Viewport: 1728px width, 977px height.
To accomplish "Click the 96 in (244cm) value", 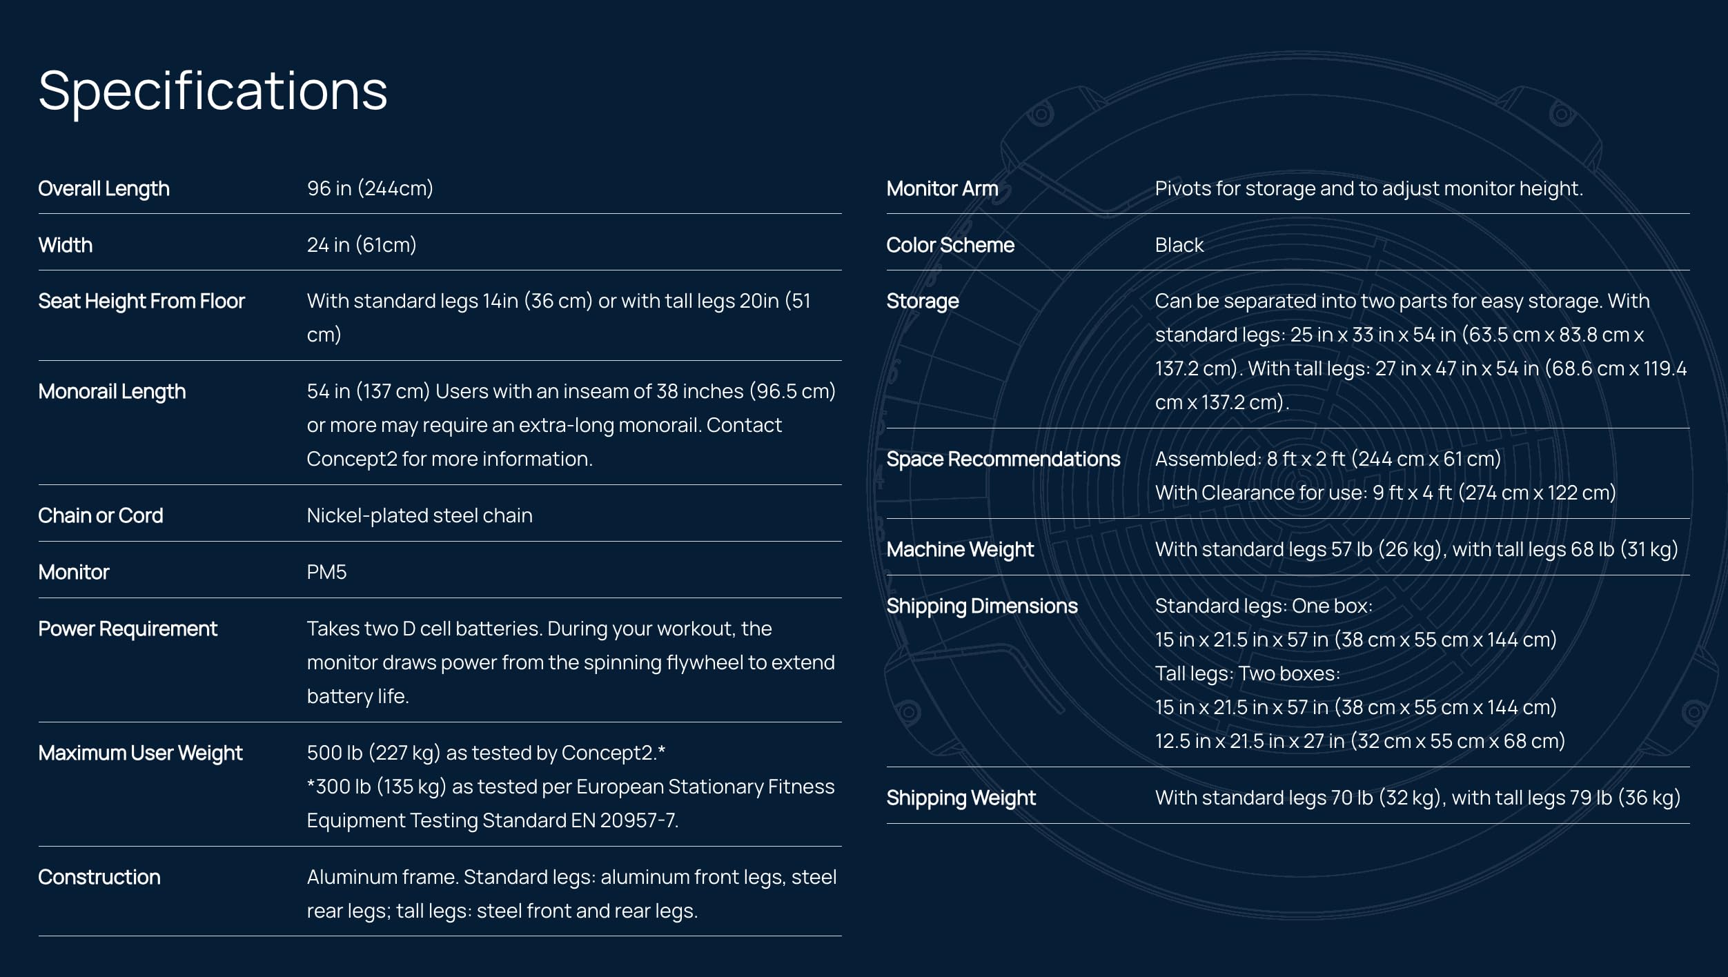I will pos(370,188).
